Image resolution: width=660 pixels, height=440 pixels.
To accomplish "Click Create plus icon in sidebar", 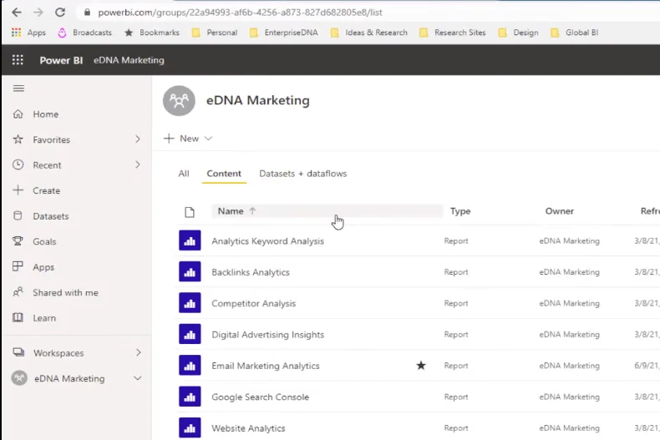I will pos(18,190).
